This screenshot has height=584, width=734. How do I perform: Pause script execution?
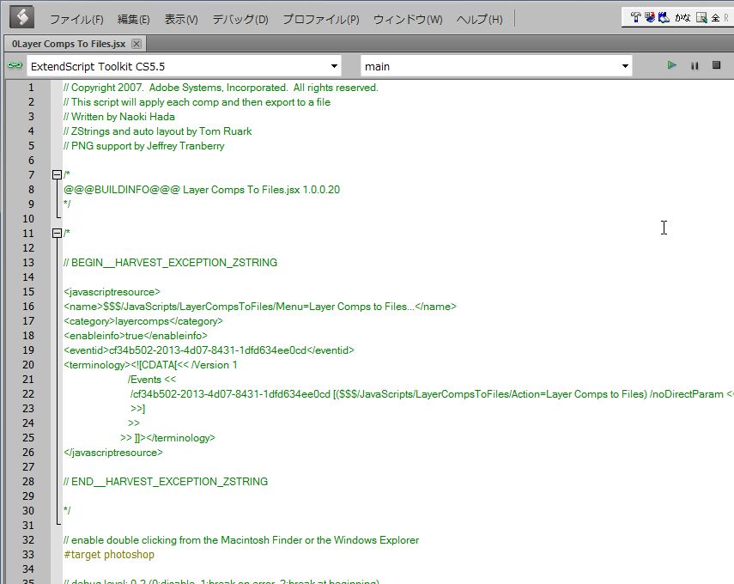pos(695,66)
